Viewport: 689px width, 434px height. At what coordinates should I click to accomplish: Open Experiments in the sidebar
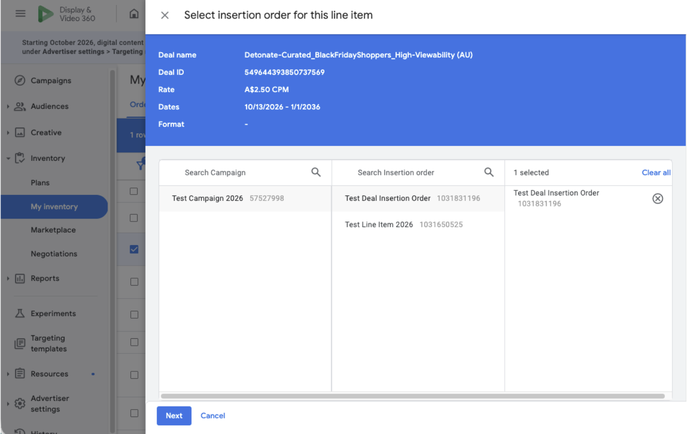pos(53,314)
